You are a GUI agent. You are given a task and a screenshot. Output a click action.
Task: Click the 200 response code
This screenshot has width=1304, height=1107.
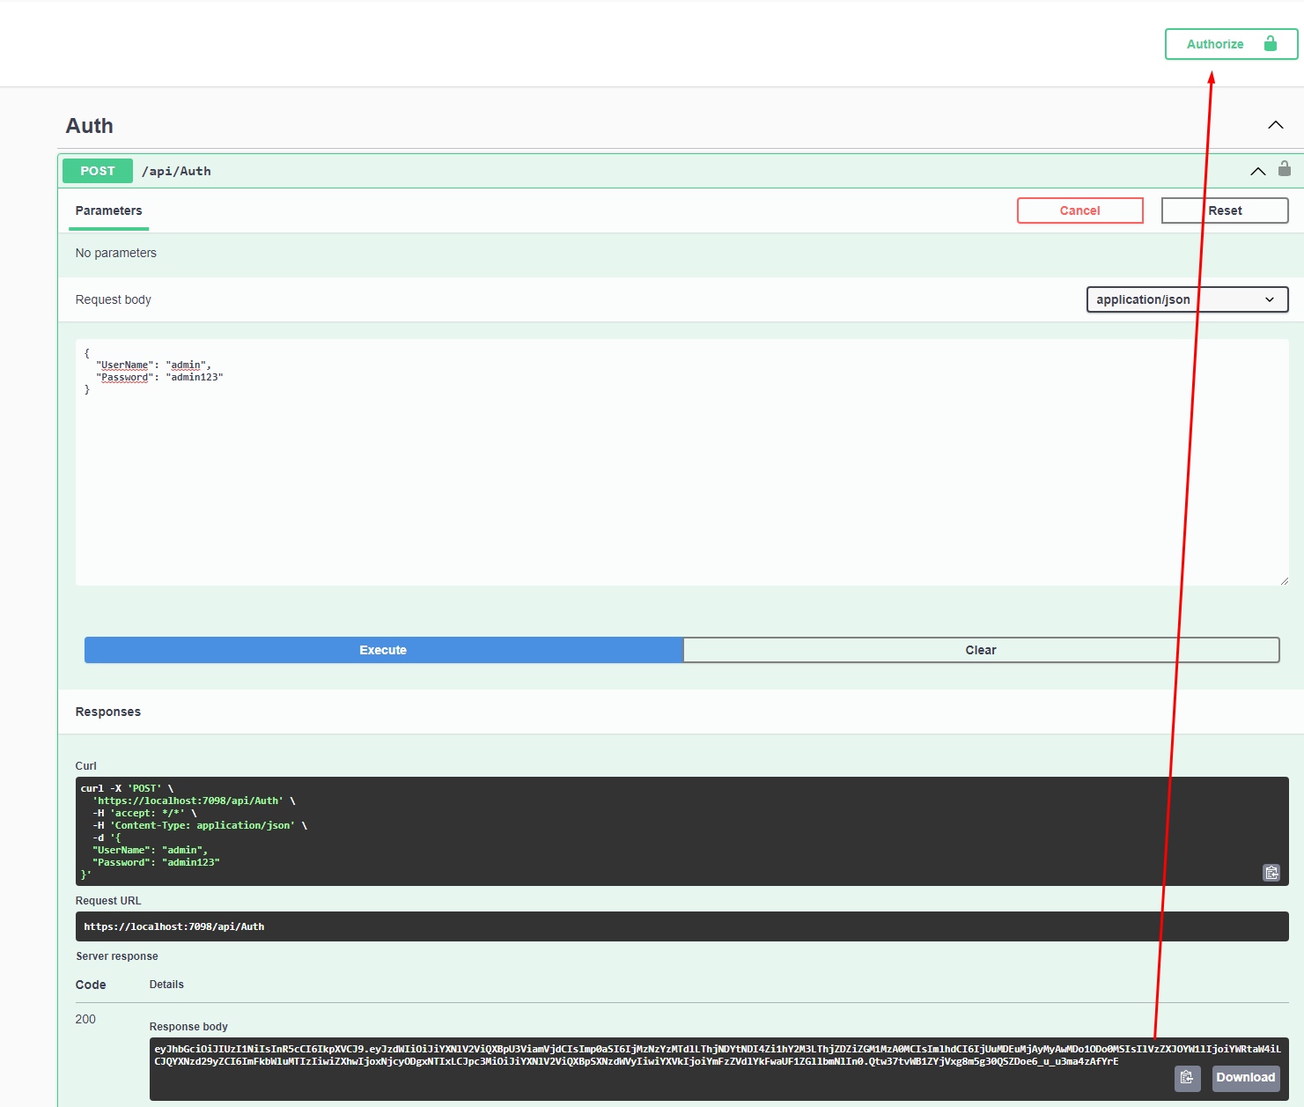pos(85,1019)
